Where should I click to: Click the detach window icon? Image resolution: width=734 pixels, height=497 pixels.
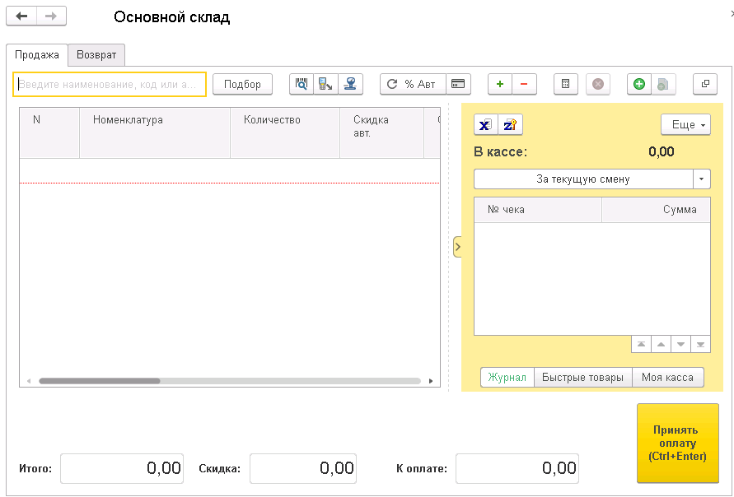pyautogui.click(x=705, y=84)
